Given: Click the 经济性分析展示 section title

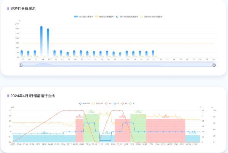Looking at the screenshot, I should click(23, 8).
